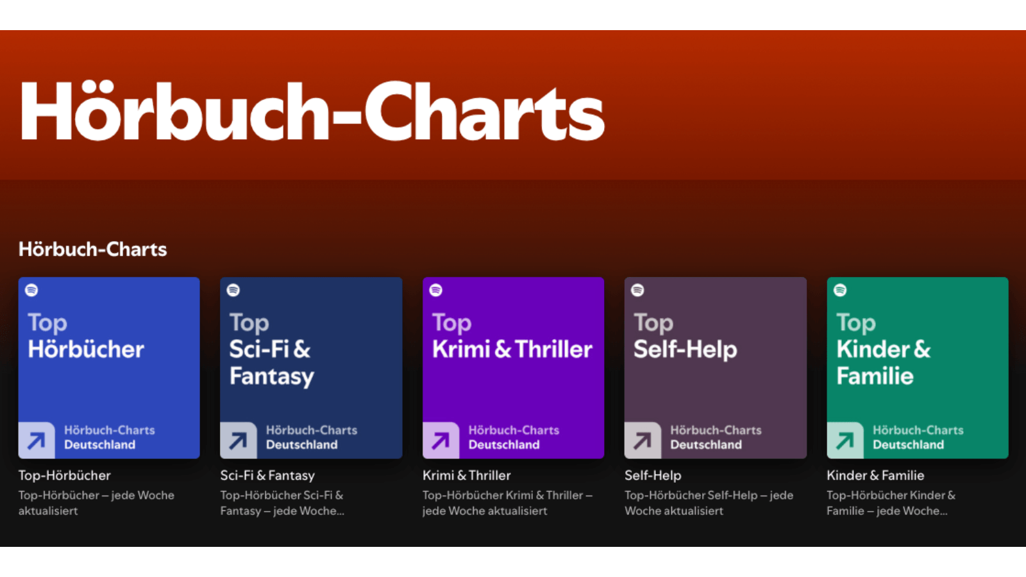Click the arrow icon on Self-Help cover
This screenshot has height=577, width=1026.
pos(643,440)
